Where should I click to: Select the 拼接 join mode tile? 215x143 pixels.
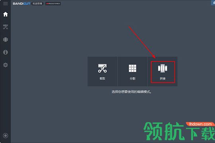click(162, 71)
